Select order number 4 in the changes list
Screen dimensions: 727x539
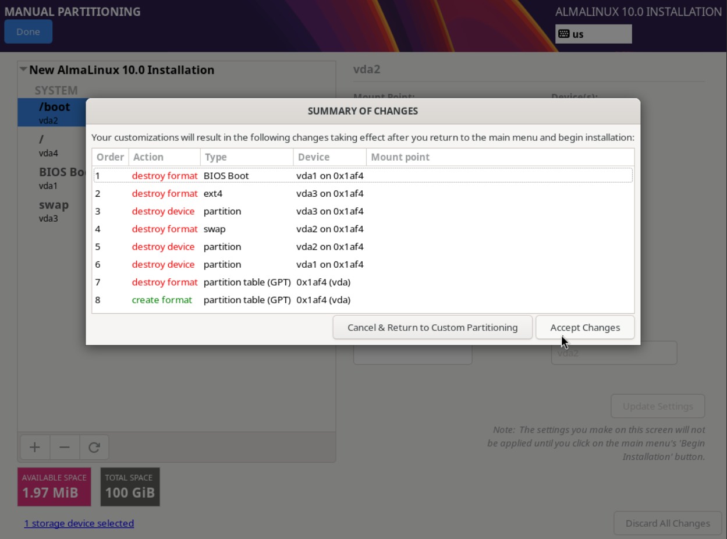[x=98, y=229]
